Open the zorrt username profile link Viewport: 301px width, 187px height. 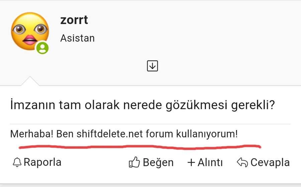click(x=74, y=20)
